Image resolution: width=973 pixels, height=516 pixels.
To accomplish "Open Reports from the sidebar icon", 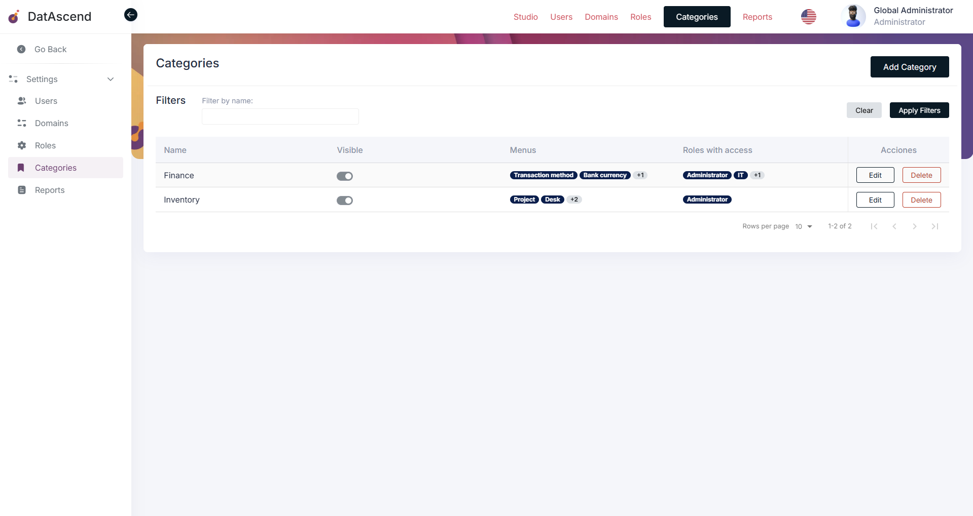I will point(22,190).
